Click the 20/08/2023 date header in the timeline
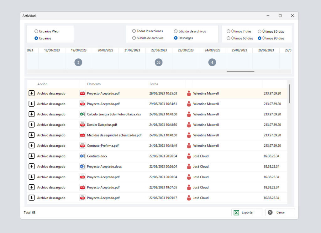This screenshot has height=233, width=321. (105, 50)
